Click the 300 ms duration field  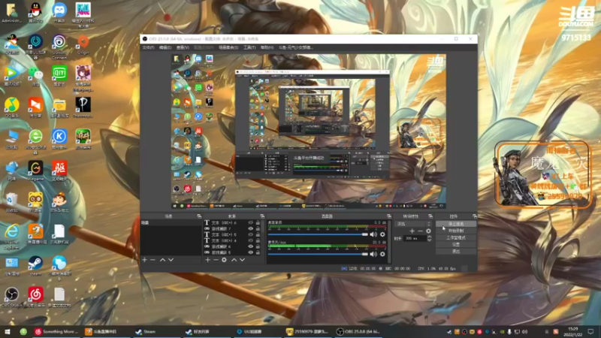point(415,238)
